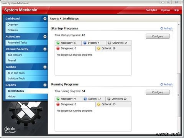This screenshot has height=138, width=184.
Task: Click 'No dangerous running programs' text
Action: tap(75, 111)
